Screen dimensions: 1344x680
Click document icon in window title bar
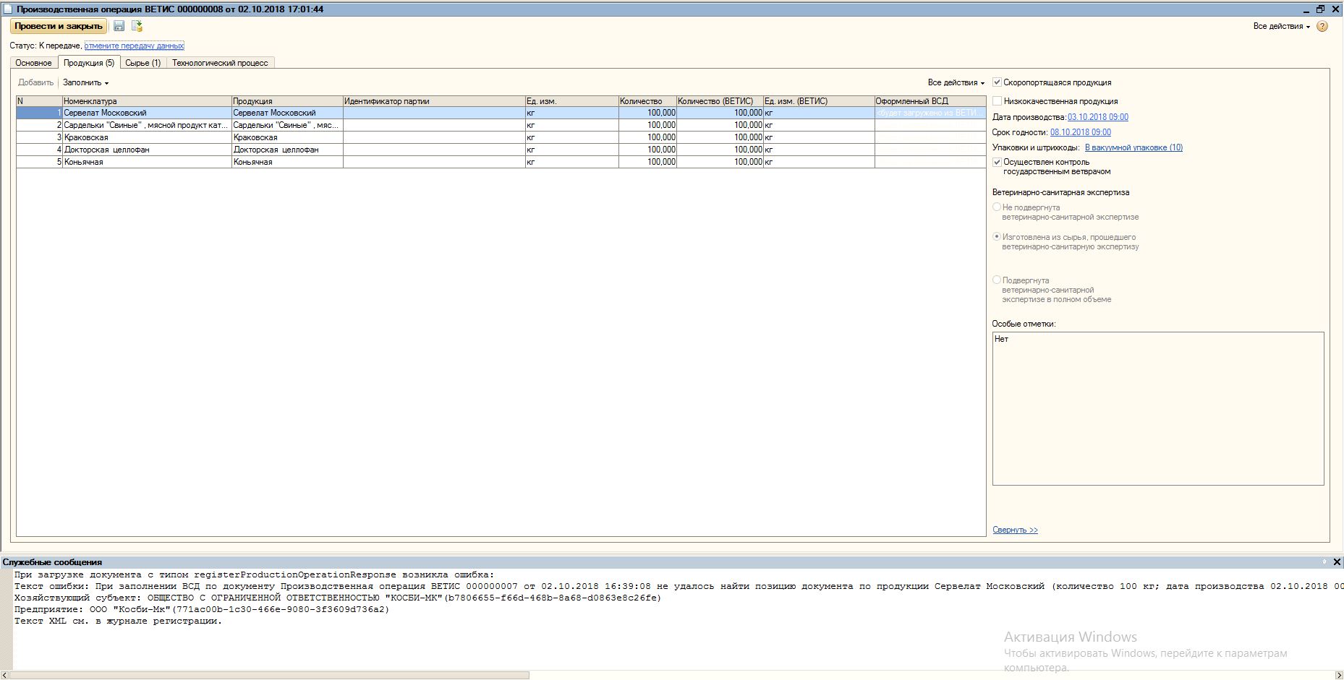click(8, 9)
